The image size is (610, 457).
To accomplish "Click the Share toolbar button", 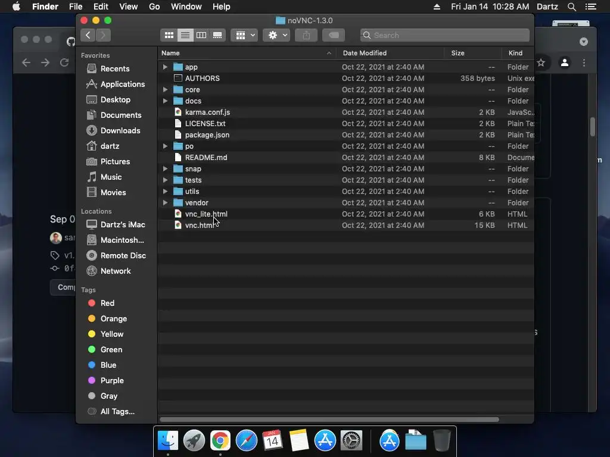I will pos(306,35).
